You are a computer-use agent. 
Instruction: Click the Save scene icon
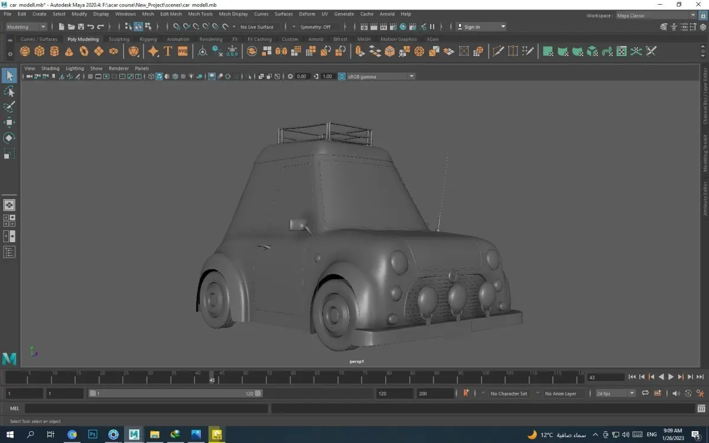(x=81, y=27)
